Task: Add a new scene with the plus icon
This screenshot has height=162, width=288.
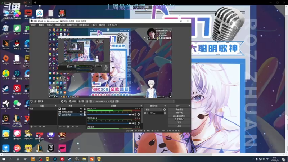Action: [x=31, y=127]
